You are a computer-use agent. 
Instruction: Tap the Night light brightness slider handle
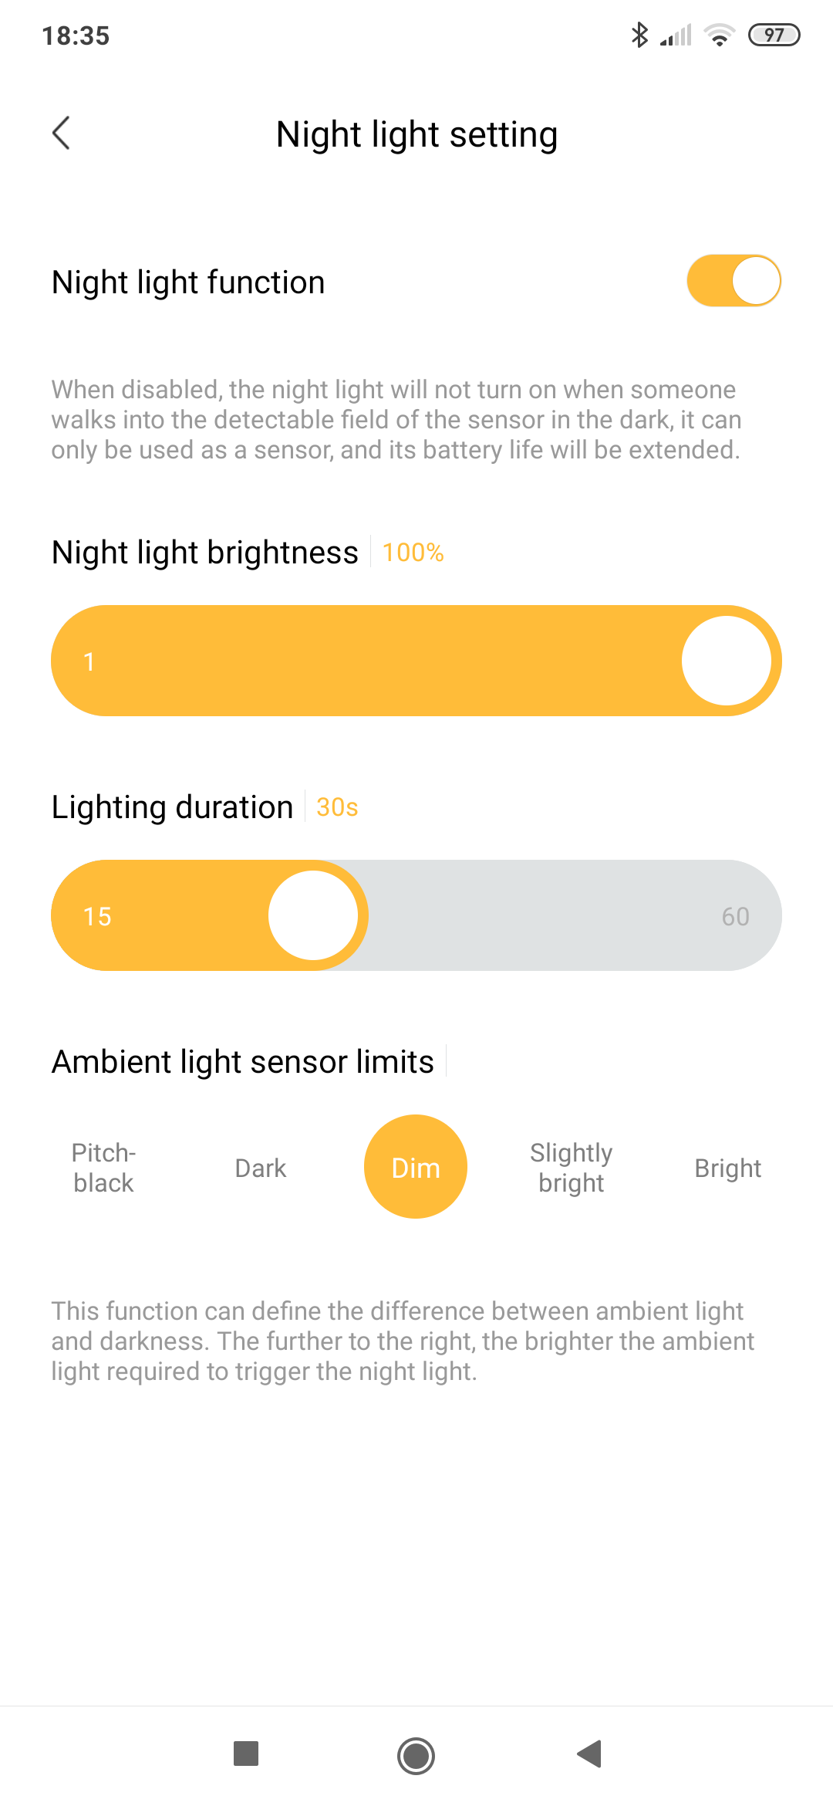point(726,661)
